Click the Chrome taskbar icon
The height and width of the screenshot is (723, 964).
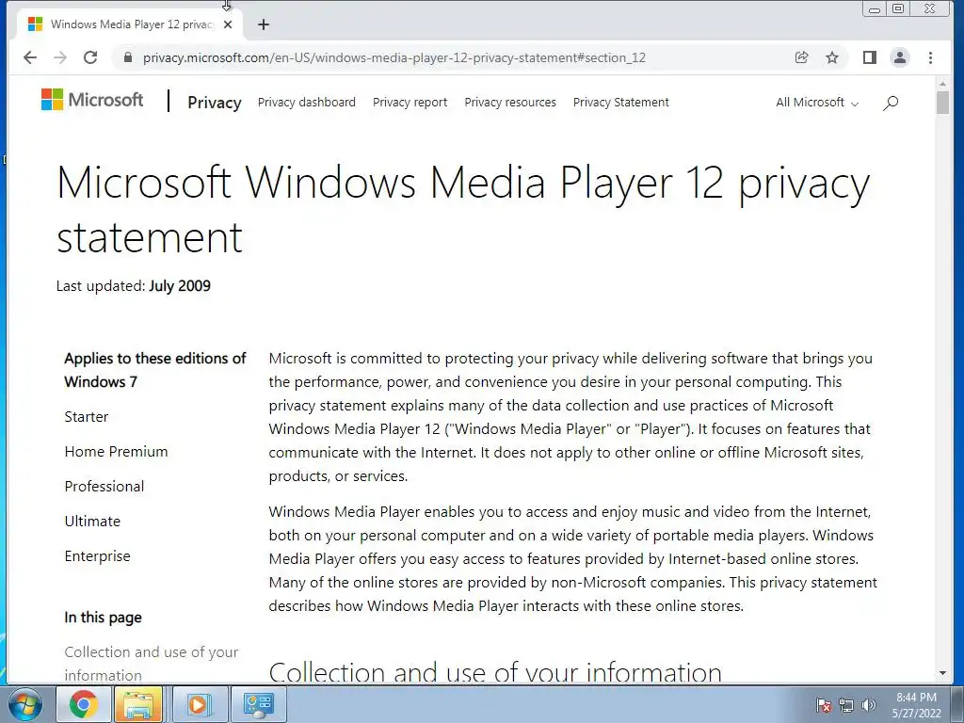pyautogui.click(x=84, y=704)
